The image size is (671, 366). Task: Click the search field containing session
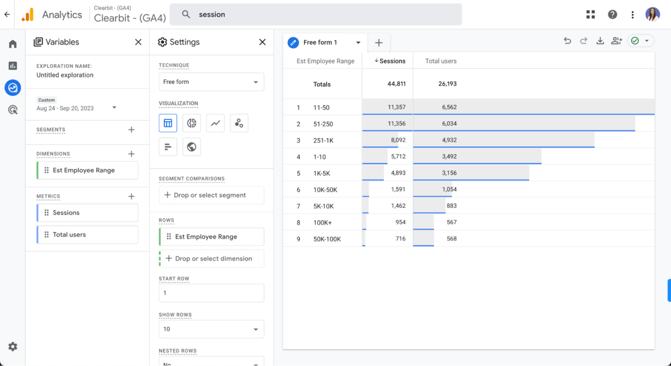(x=316, y=15)
